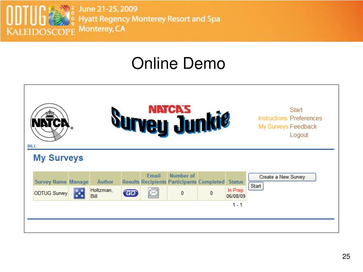
Task: Click the Manage icon for ODTUG Survey
Action: point(79,193)
